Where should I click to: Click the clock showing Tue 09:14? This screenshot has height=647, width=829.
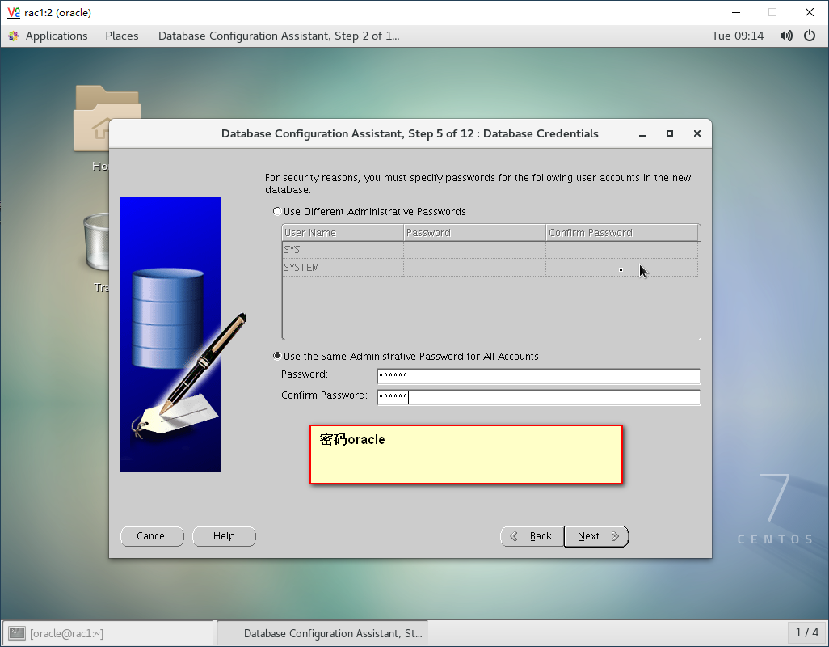click(x=738, y=36)
